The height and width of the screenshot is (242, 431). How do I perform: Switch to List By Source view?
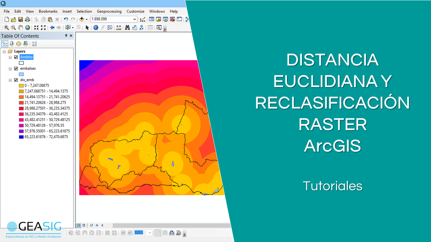point(12,44)
